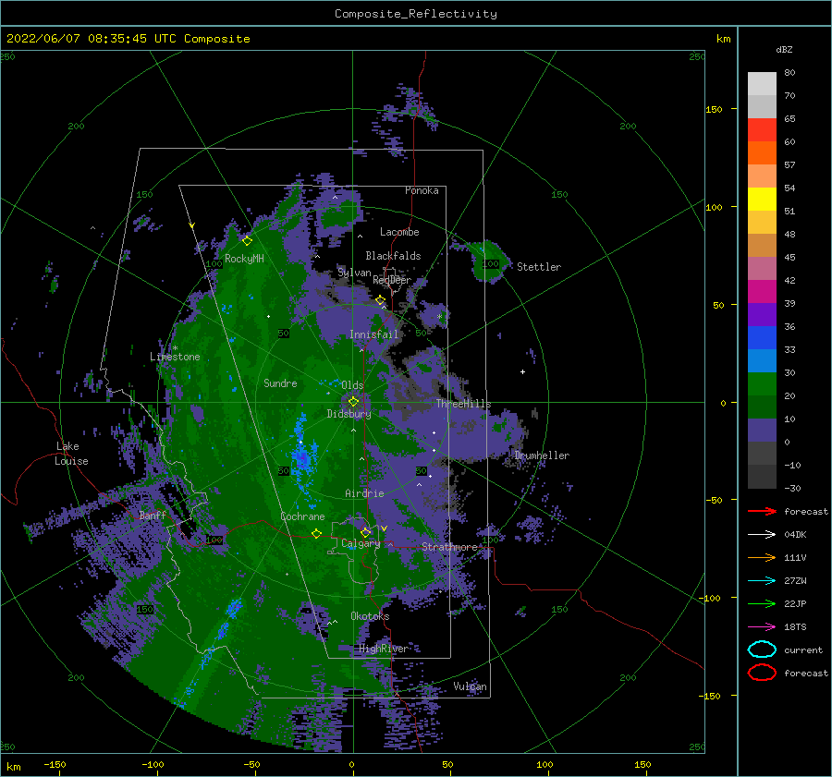Click the Innisfail town label
The height and width of the screenshot is (777, 832).
(x=373, y=334)
